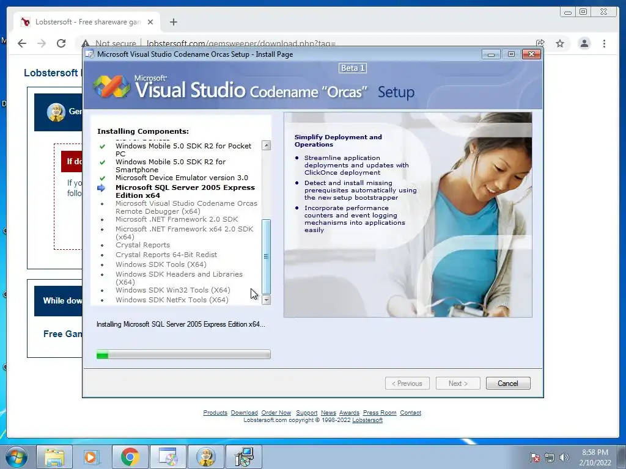Open the Download footer link
This screenshot has height=469, width=626.
245,413
